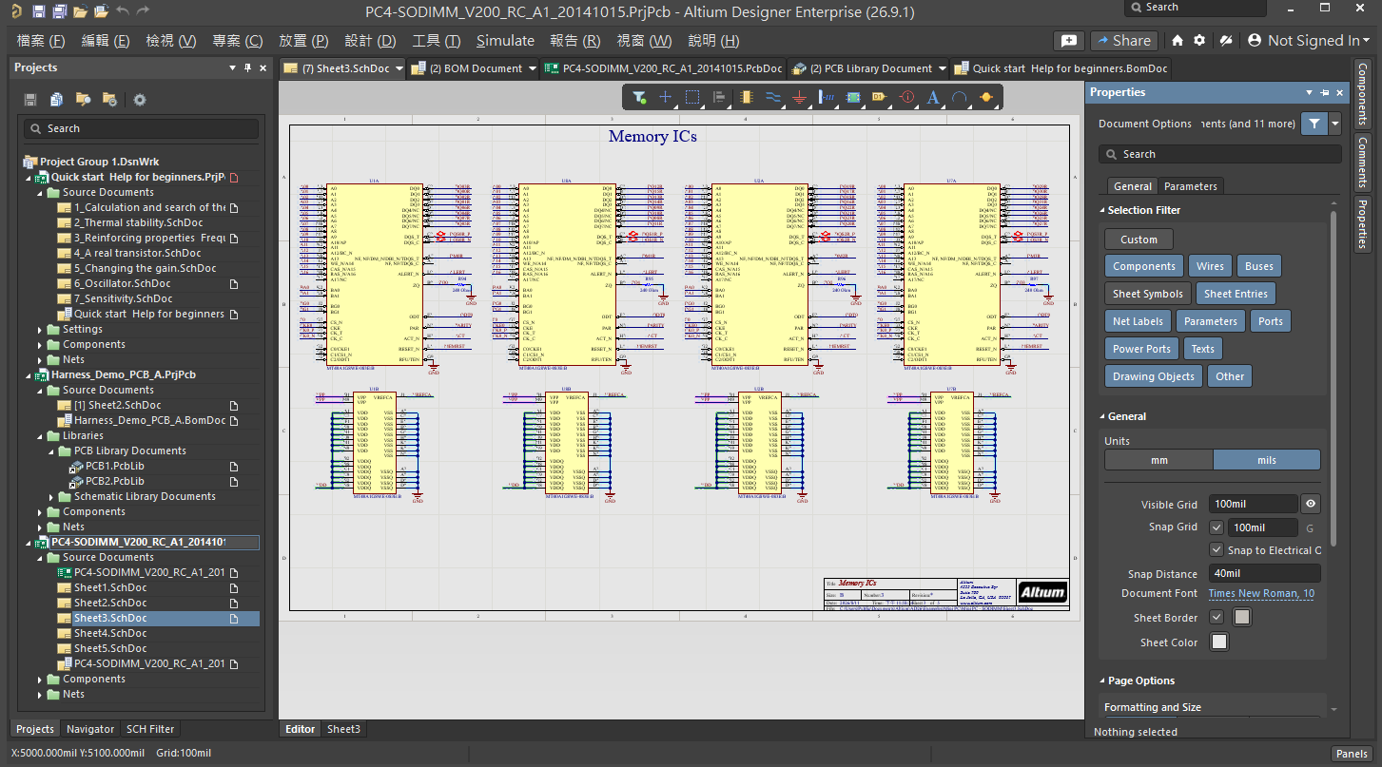The height and width of the screenshot is (767, 1382).
Task: Choose the Place Arc drawing tool
Action: (960, 97)
